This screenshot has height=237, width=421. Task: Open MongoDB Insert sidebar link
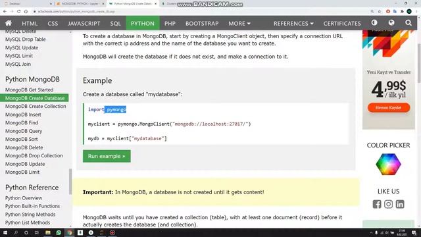click(23, 115)
